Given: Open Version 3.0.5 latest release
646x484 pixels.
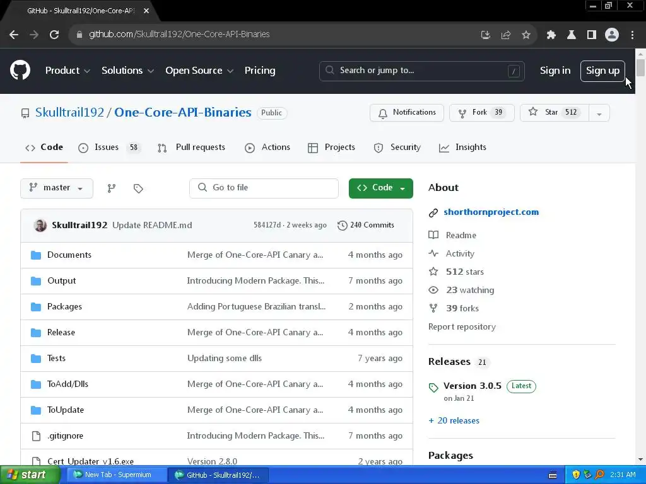Looking at the screenshot, I should coord(472,386).
